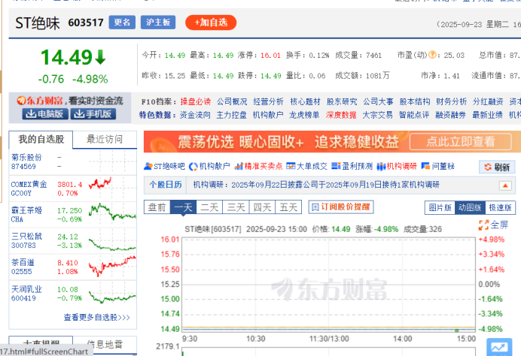The image size is (521, 356).
Task: Click 茶百道 mini trend chart
Action: (112, 267)
